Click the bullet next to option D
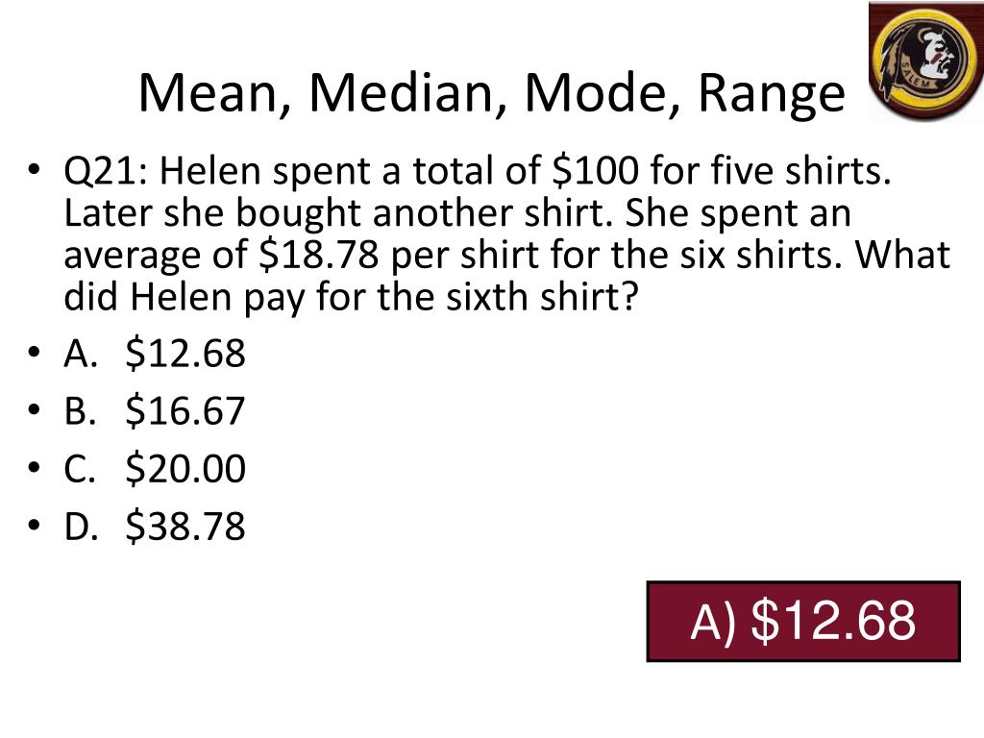The width and height of the screenshot is (984, 738). pyautogui.click(x=34, y=526)
